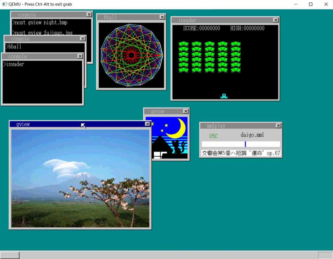Viewport: 333px width, 259px height.
Task: Select the title bar of the moon picture gview window
Action: pyautogui.click(x=166, y=111)
